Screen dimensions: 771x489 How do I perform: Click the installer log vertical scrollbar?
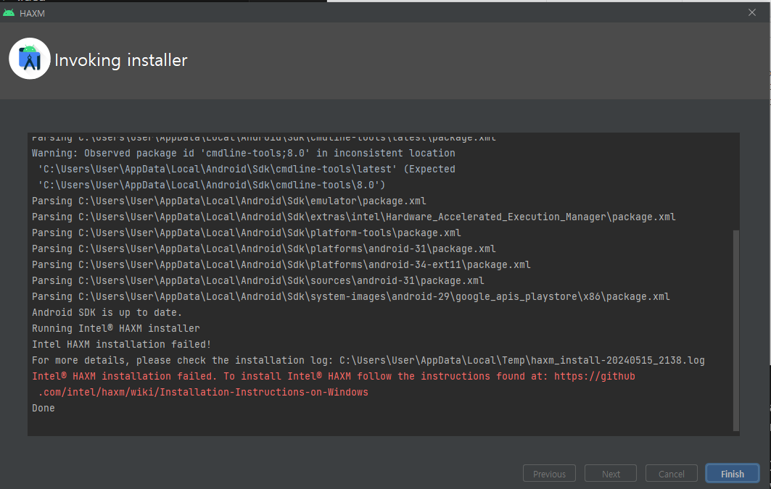[735, 330]
